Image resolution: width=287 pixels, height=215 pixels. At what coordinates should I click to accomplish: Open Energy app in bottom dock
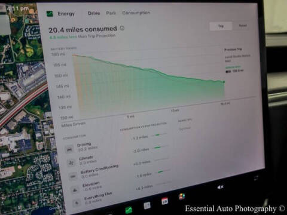[x=129, y=210]
